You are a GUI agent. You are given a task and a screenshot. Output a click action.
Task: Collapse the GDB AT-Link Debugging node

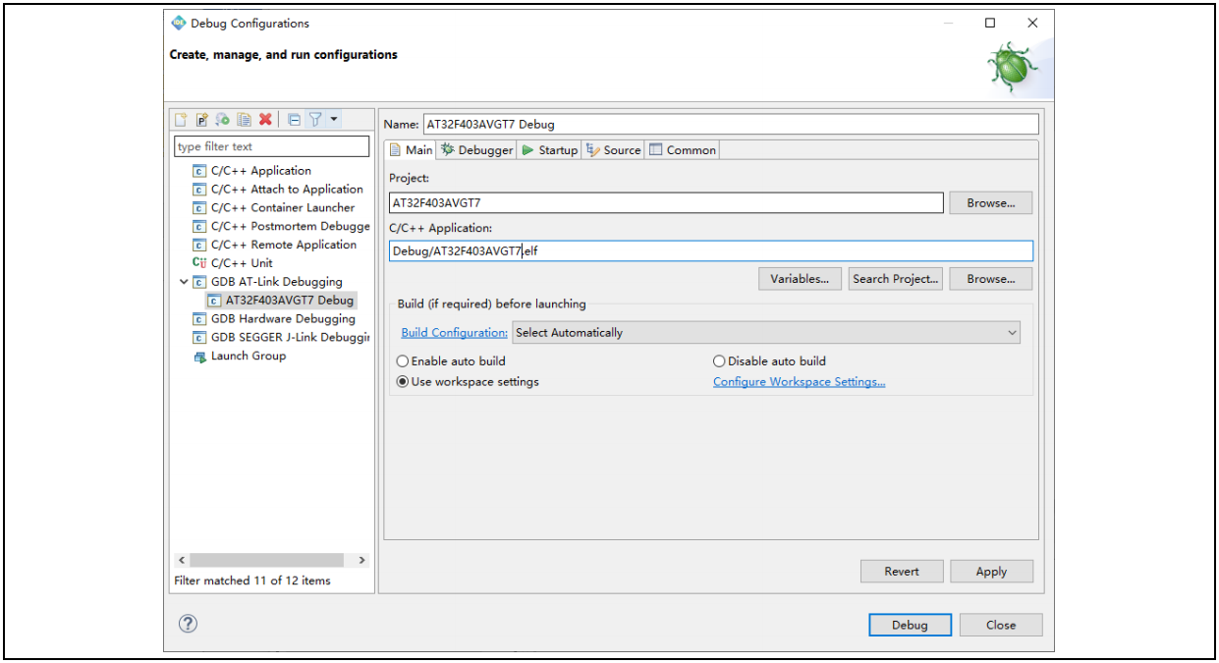tap(184, 282)
